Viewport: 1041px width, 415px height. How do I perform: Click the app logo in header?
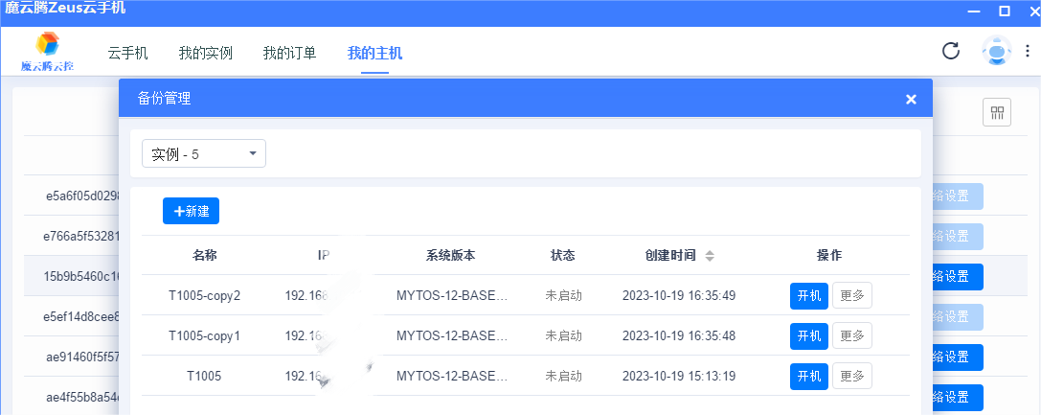click(x=48, y=51)
